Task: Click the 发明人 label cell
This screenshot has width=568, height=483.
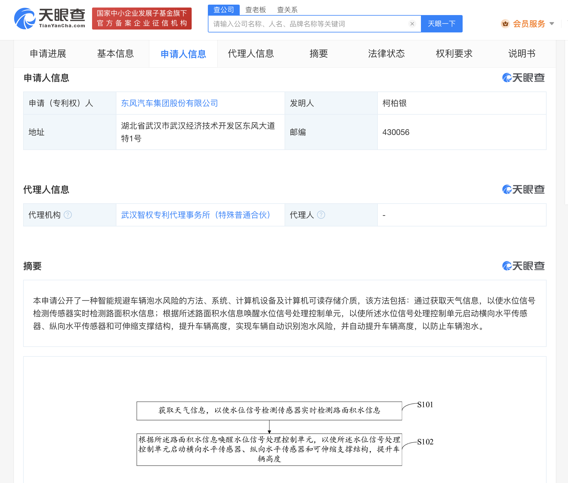Action: pos(331,103)
